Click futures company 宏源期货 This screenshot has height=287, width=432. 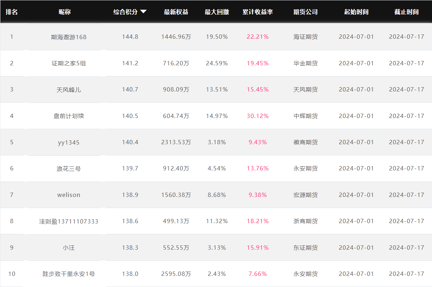click(x=306, y=195)
